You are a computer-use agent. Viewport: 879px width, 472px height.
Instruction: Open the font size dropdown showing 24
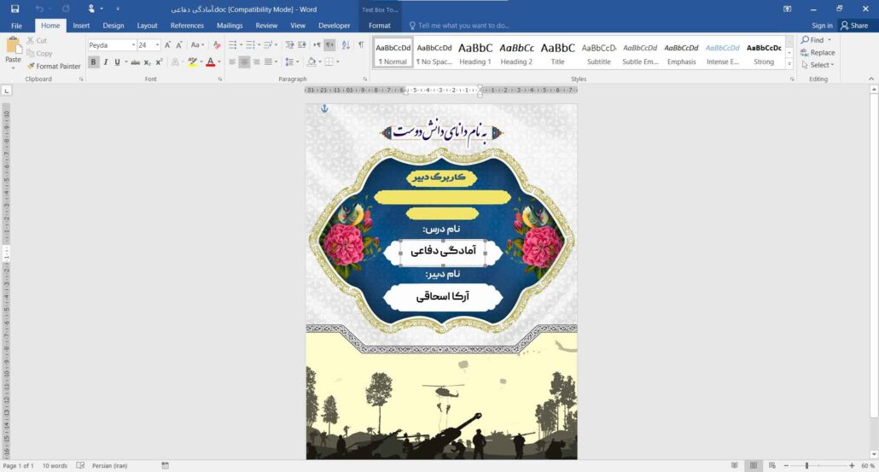click(x=157, y=45)
